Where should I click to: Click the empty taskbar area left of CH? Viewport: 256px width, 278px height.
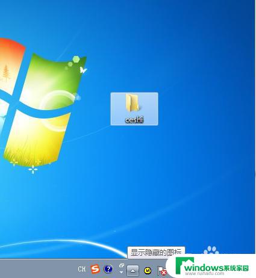pos(38,269)
